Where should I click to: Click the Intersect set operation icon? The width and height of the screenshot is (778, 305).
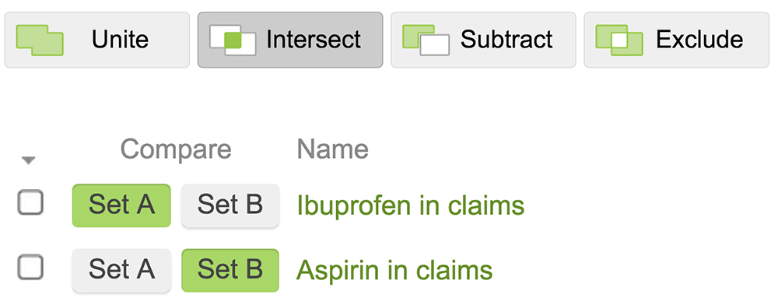point(233,40)
